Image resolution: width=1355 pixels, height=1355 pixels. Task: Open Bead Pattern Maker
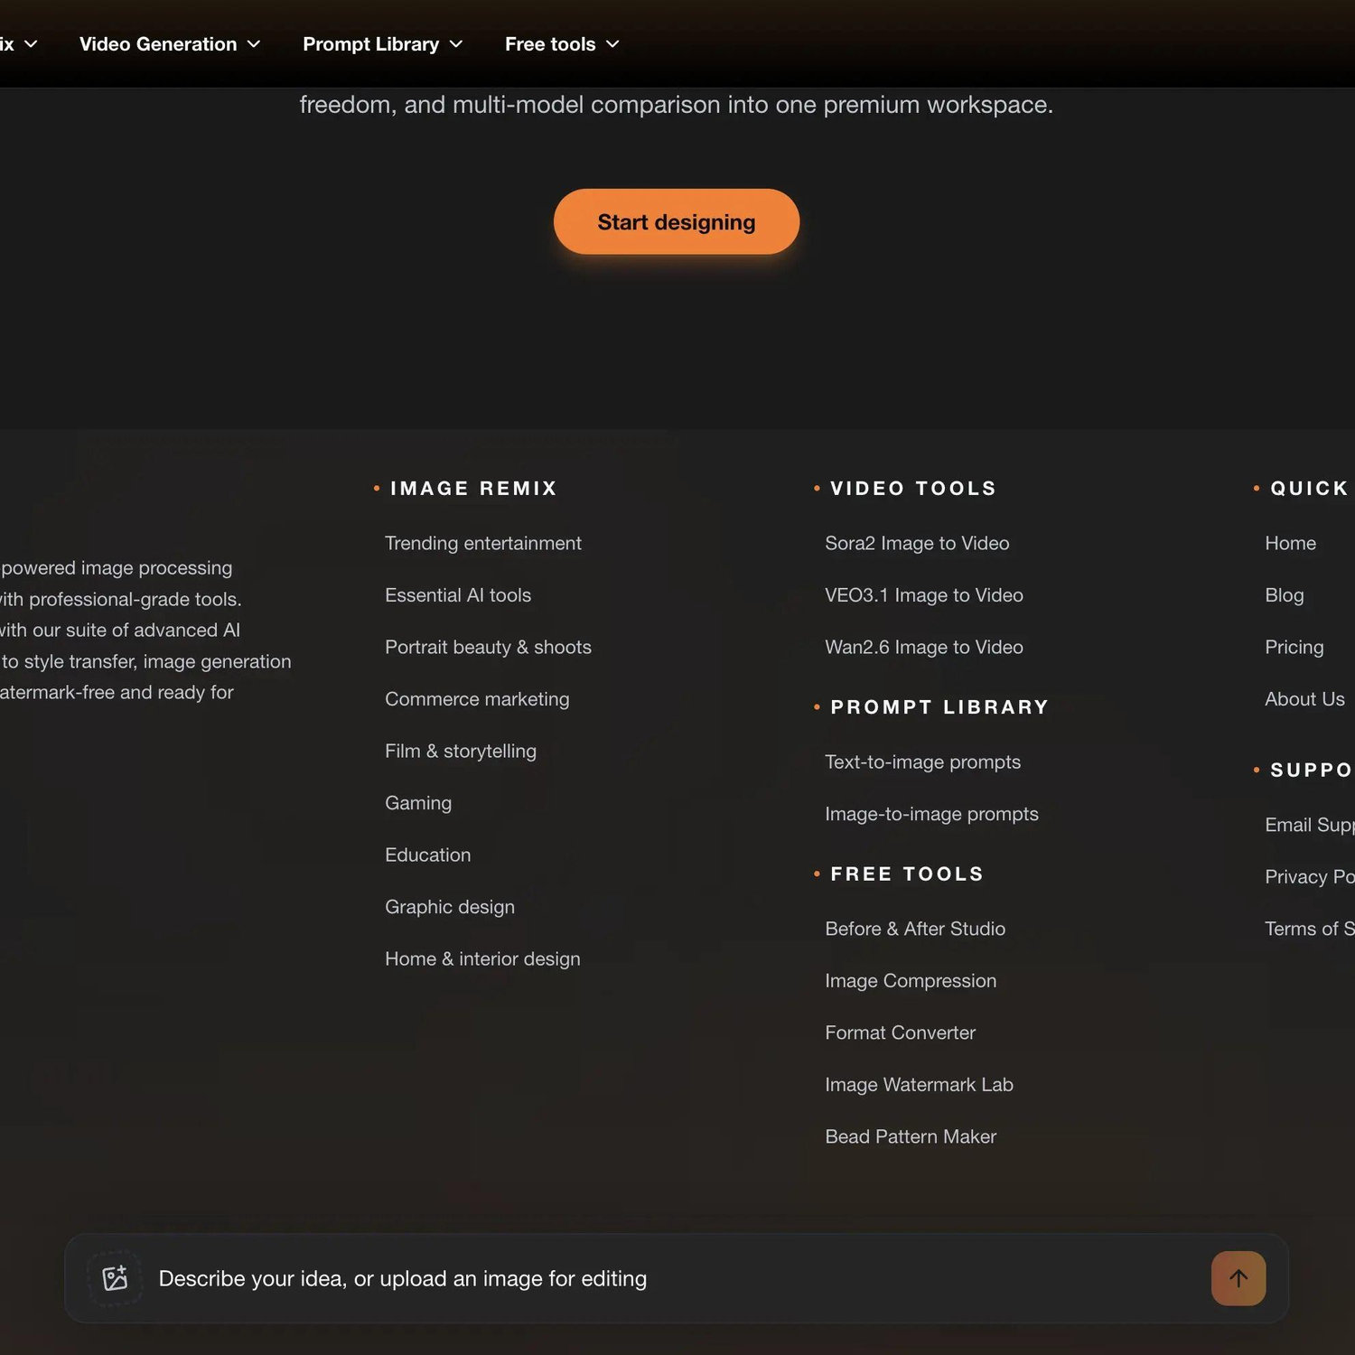point(911,1136)
